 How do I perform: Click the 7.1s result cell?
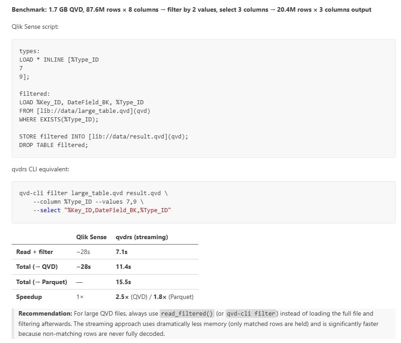click(x=122, y=252)
